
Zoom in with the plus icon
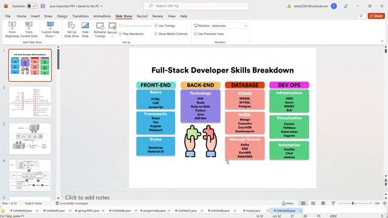pyautogui.click(x=370, y=203)
